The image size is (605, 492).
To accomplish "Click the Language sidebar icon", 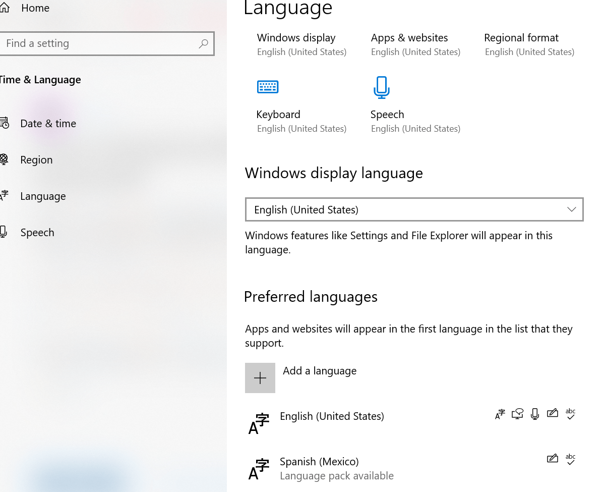I will tap(4, 196).
